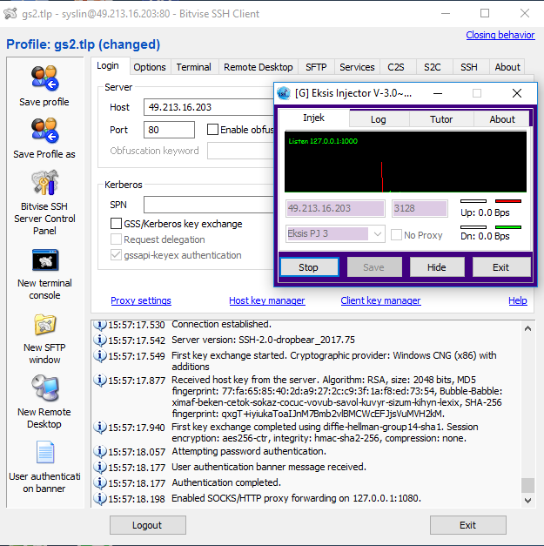Click proxy IP field in Eksis Injector
This screenshot has width=544, height=546.
coord(335,208)
